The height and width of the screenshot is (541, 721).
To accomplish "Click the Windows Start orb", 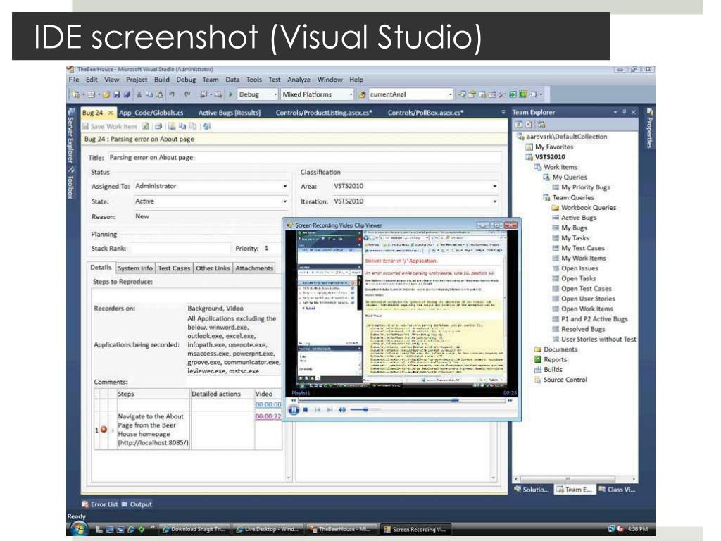I will coord(79,529).
